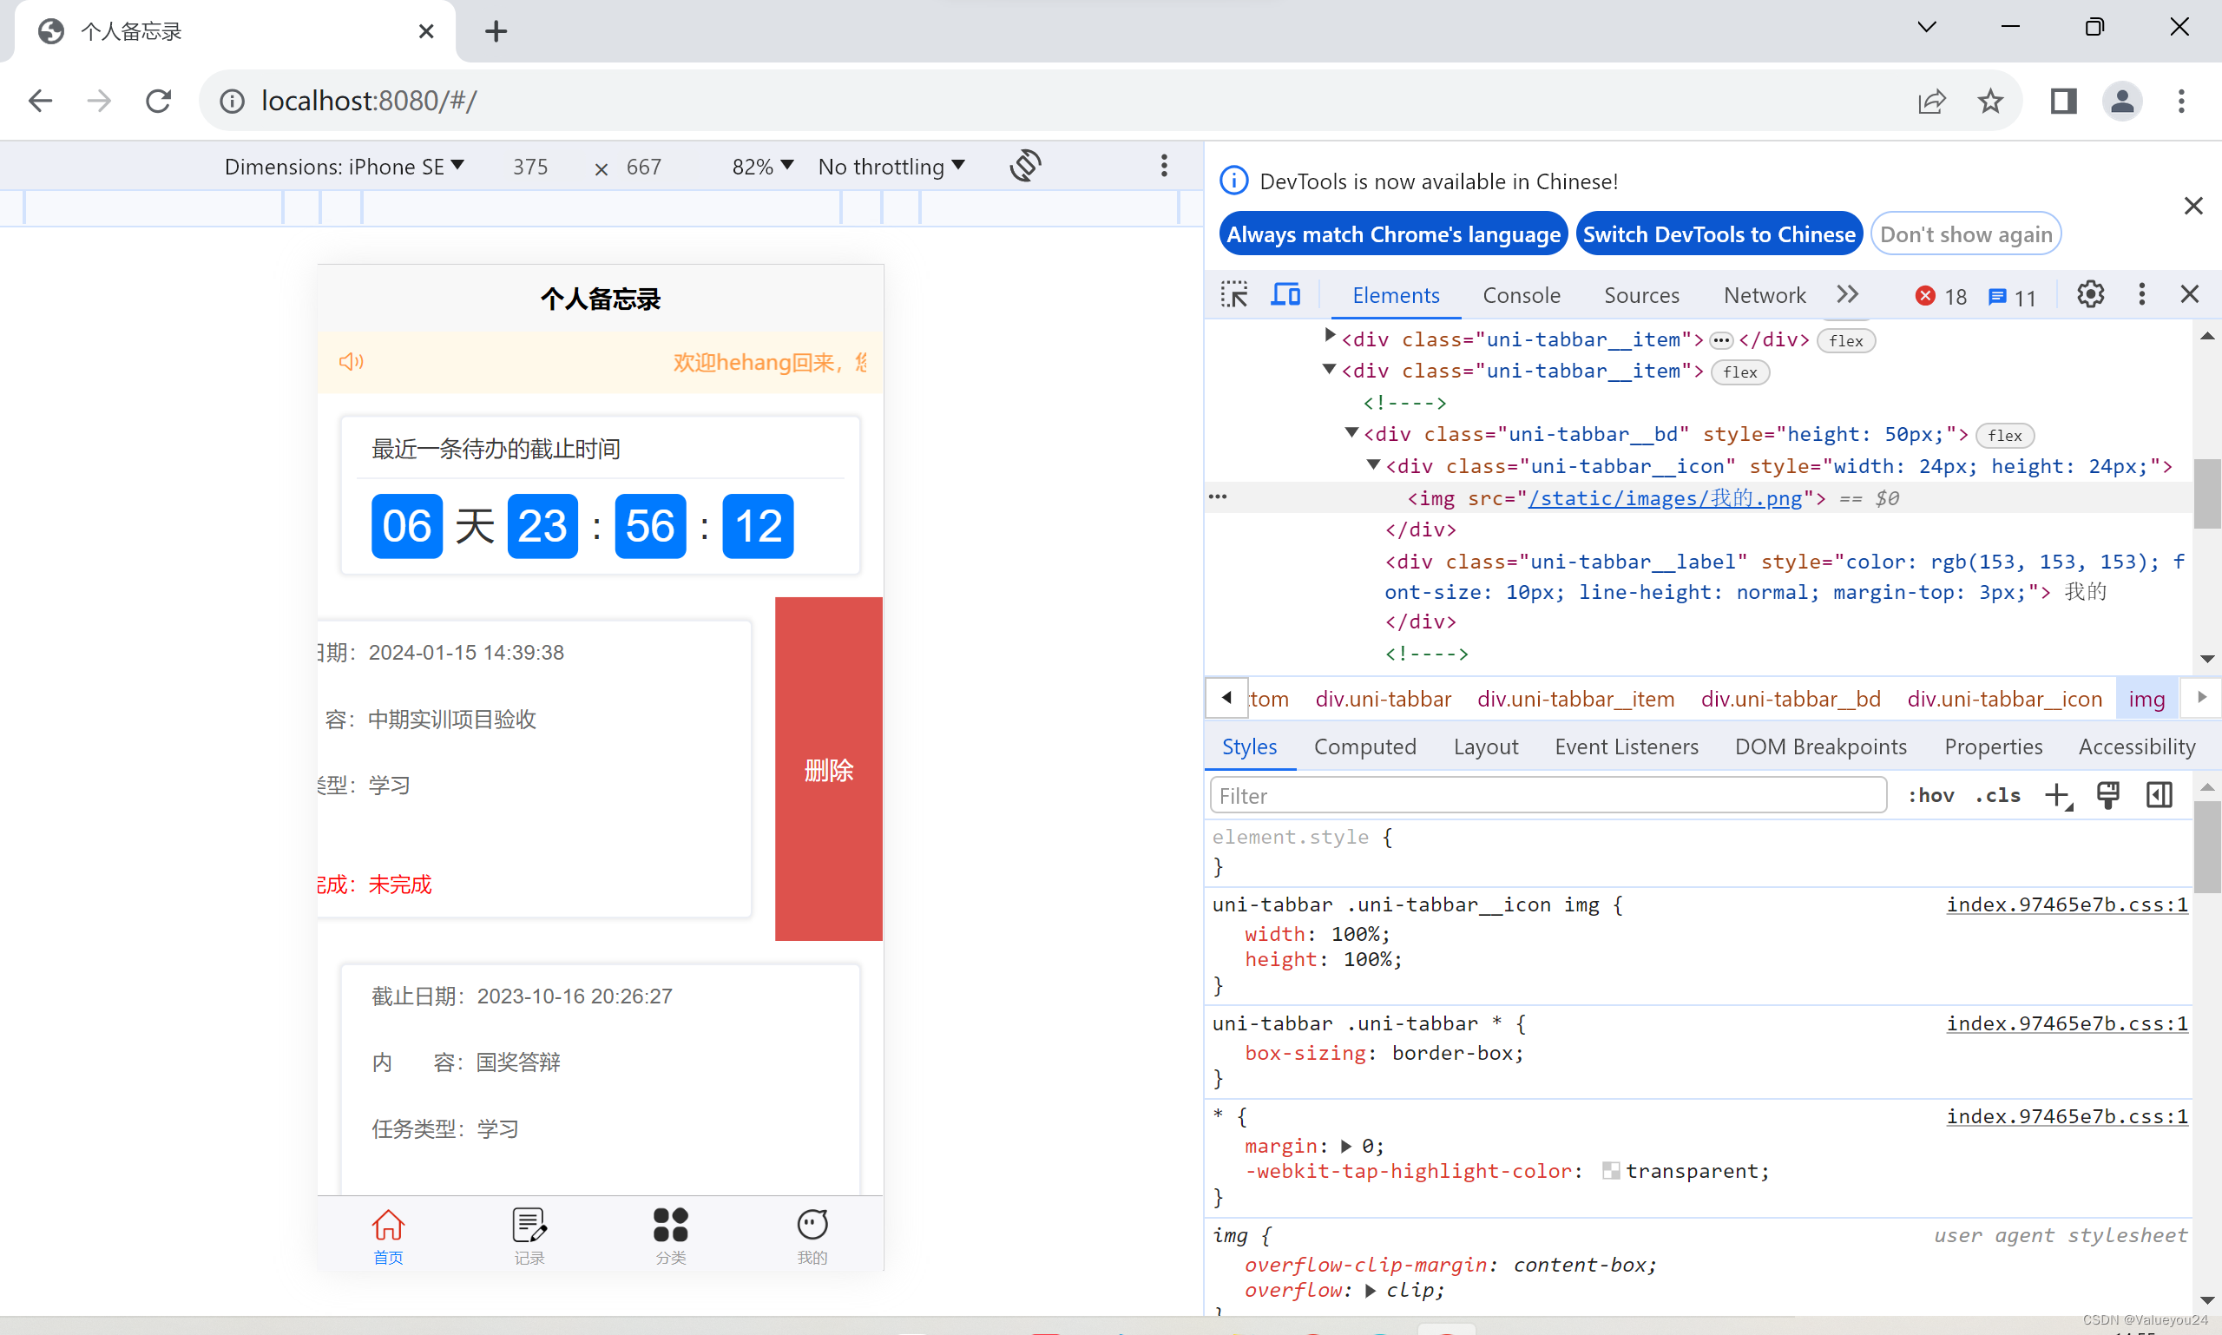2222x1335 pixels.
Task: Switch to the Sources tab
Action: (1641, 295)
